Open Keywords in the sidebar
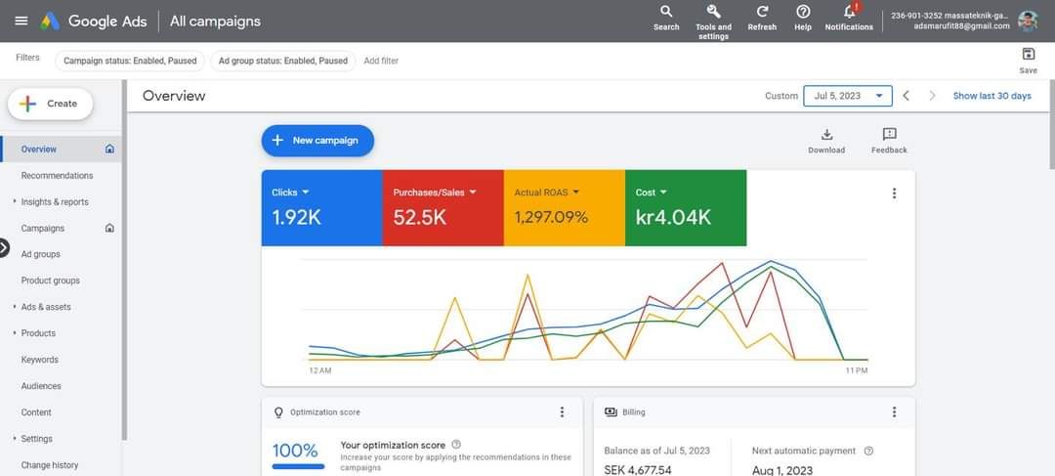The image size is (1055, 476). tap(40, 360)
